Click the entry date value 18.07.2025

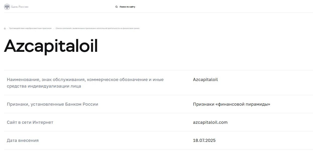pyautogui.click(x=204, y=140)
